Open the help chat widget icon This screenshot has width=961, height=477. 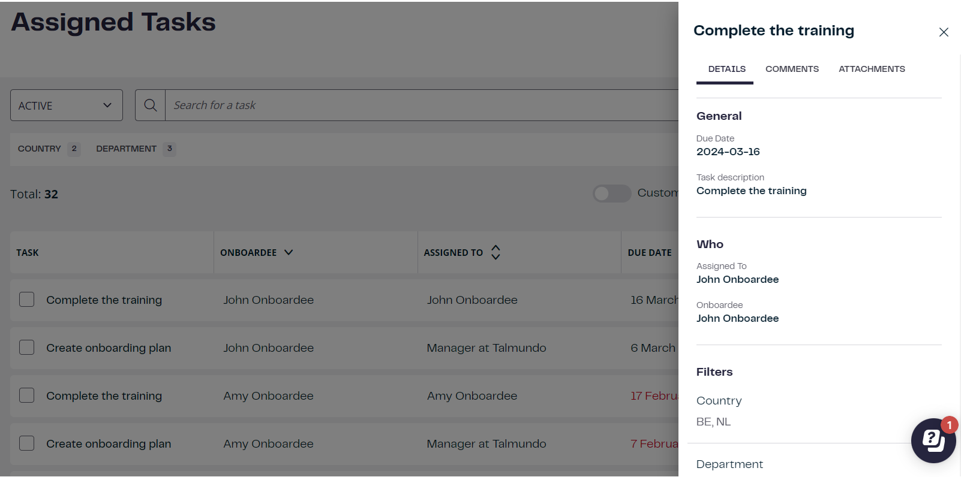coord(933,441)
